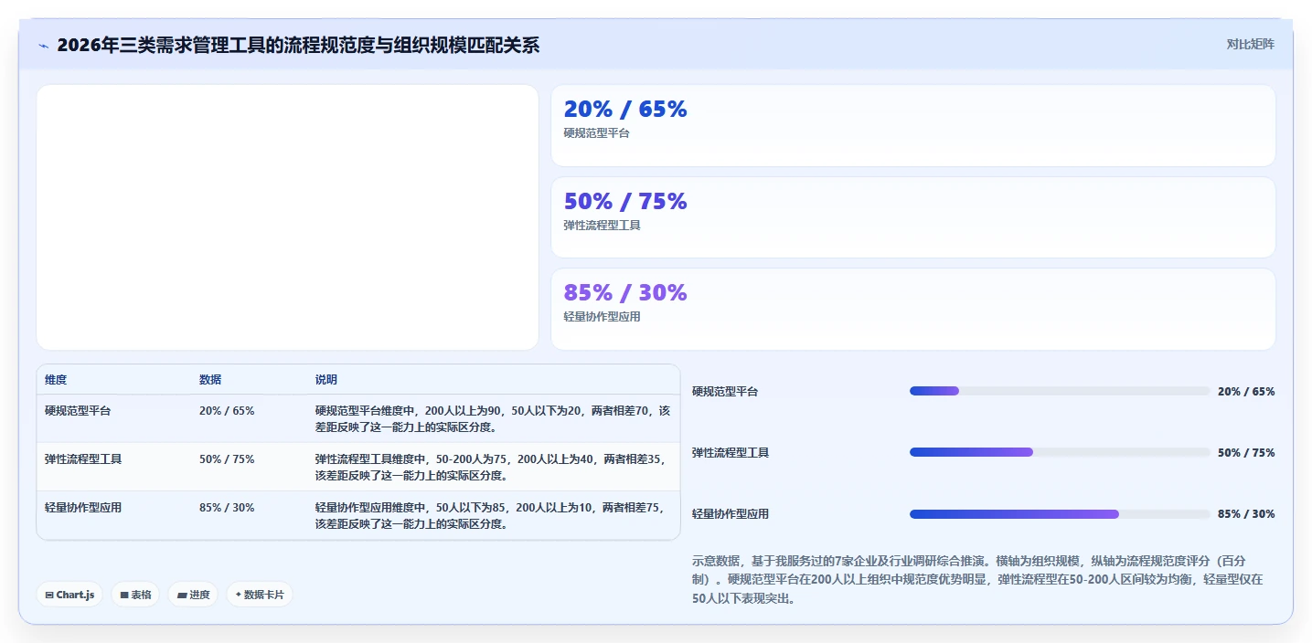
Task: Click 20% / 65% value after progress bar
Action: 1246,392
